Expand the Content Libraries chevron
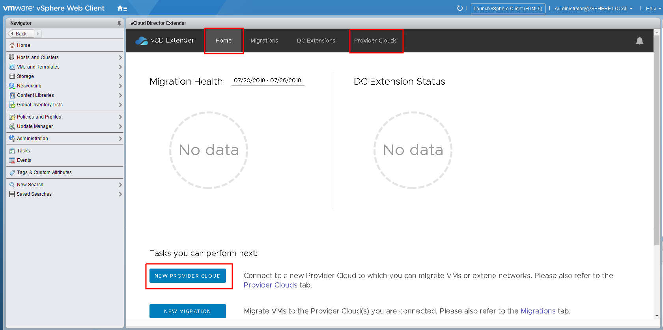Viewport: 663px width, 330px height. 120,95
